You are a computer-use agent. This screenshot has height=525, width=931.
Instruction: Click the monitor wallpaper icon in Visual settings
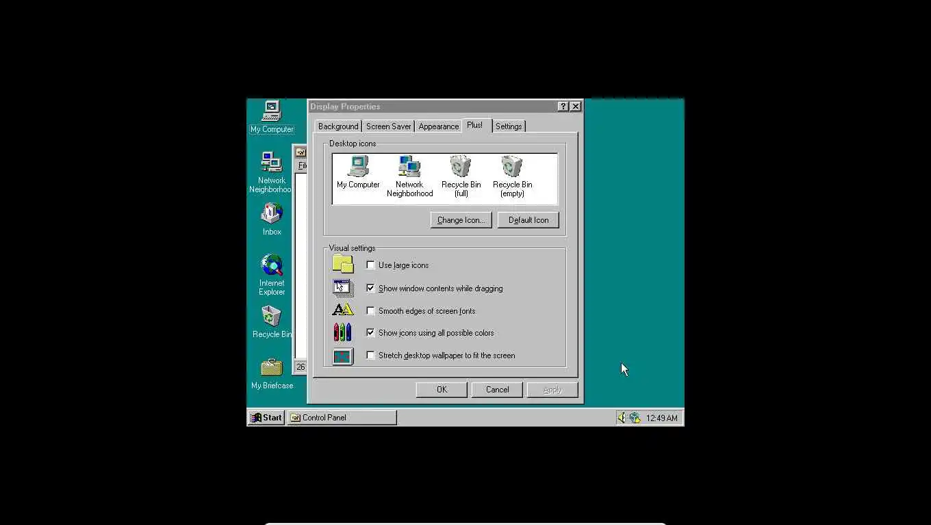coord(343,356)
